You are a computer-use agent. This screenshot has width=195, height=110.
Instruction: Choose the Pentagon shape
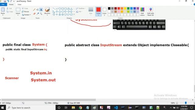click(60, 12)
